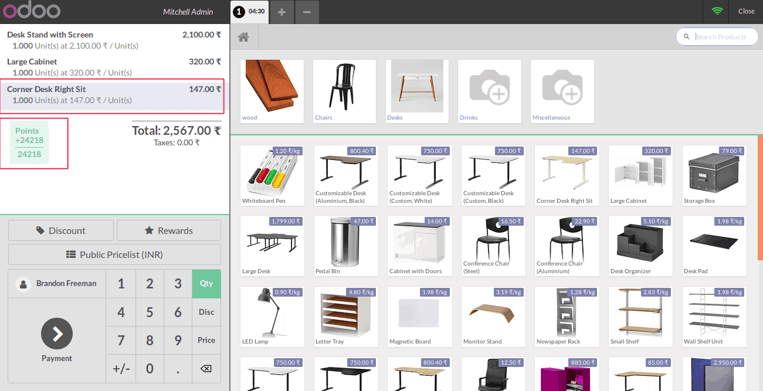763x391 pixels.
Task: Remove current order with minus button
Action: 307,12
